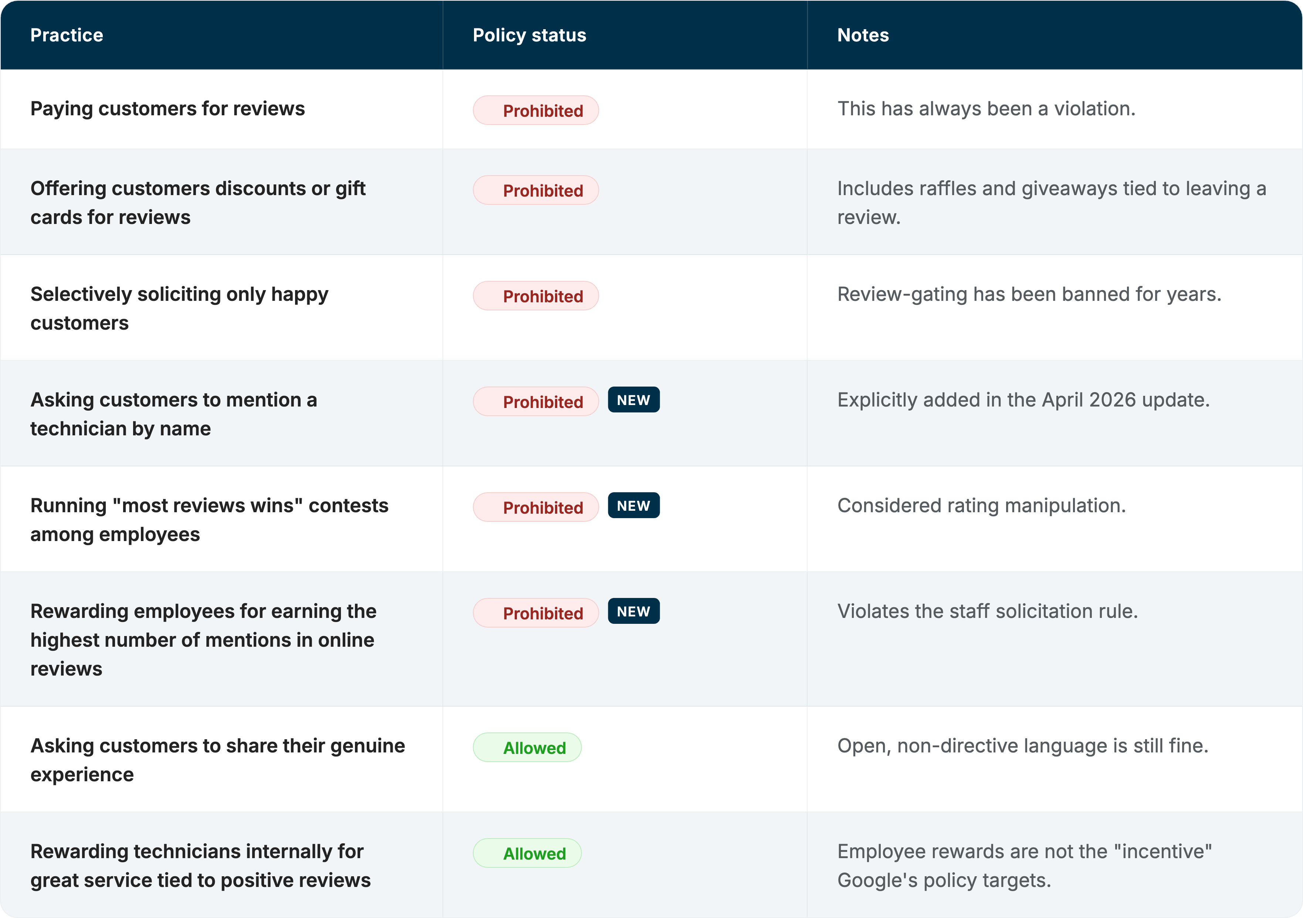Screen dimensions: 1303x918
Task: Select 'Asking customers to mention a technician' text
Action: coord(173,414)
